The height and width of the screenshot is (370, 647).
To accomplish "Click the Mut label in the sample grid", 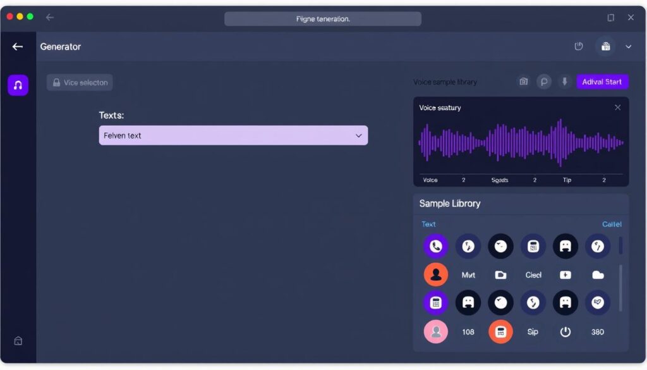I will pyautogui.click(x=468, y=274).
